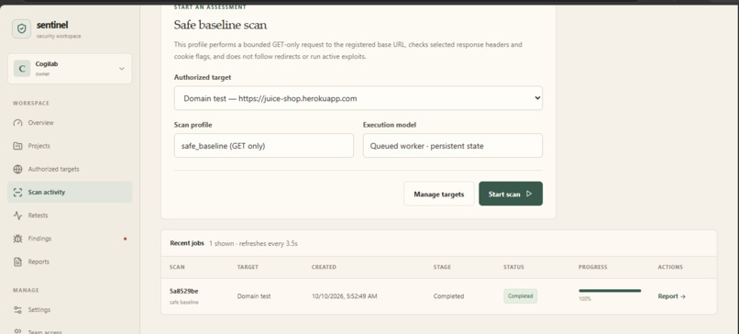Click the Domain test target cell

coord(254,296)
